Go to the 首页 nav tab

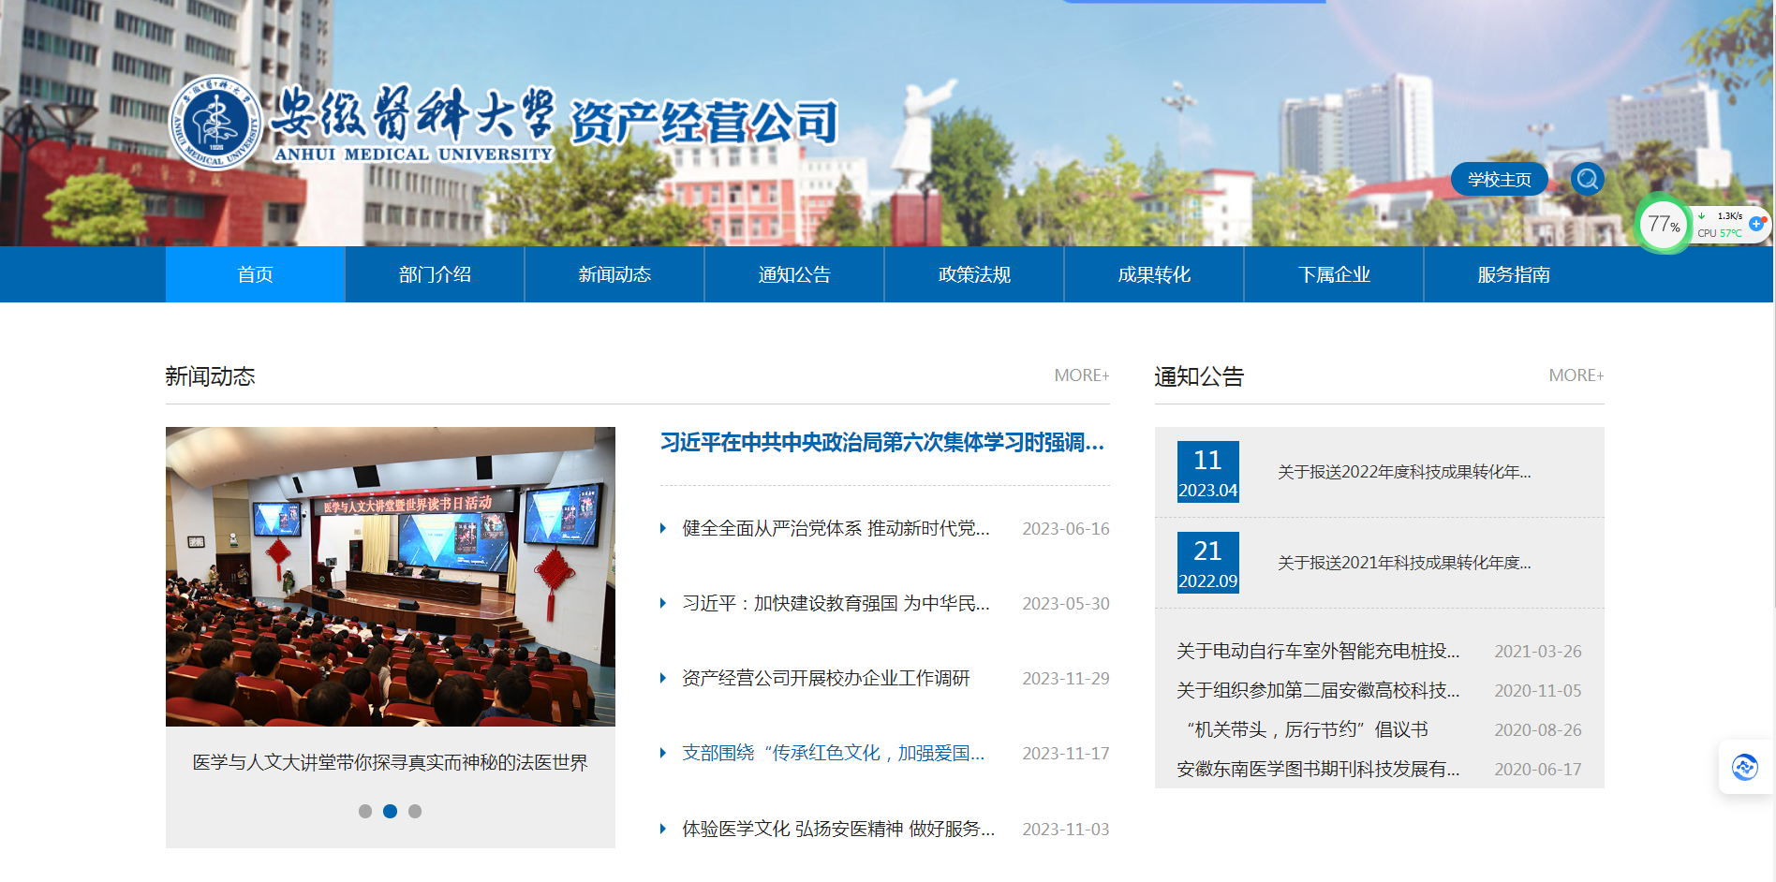point(255,274)
